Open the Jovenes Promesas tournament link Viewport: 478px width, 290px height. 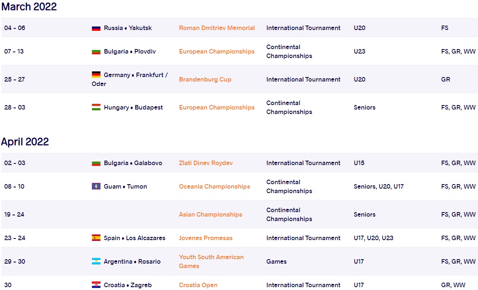[x=205, y=238]
